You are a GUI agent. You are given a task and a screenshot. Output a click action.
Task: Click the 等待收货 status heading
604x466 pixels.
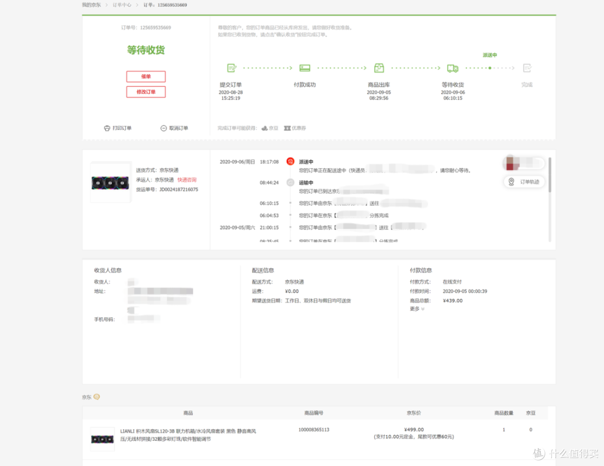[146, 50]
